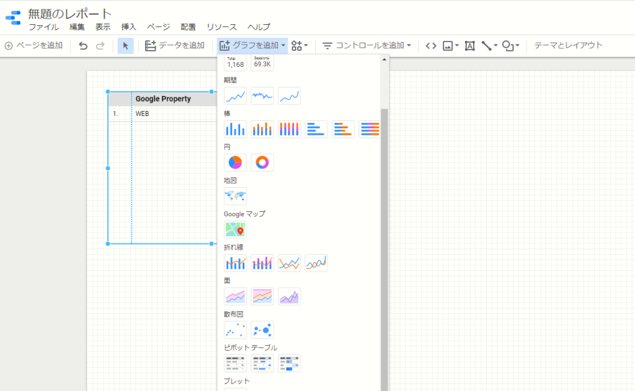Click the redo arrow icon

point(100,46)
